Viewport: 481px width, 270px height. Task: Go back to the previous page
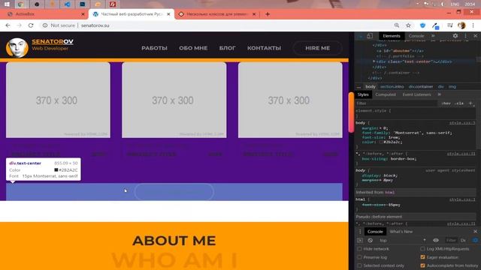(8, 25)
